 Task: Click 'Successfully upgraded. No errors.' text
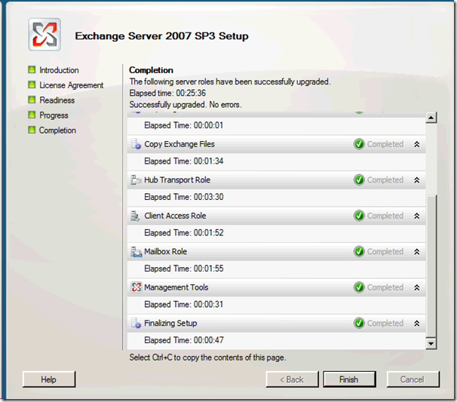point(186,105)
